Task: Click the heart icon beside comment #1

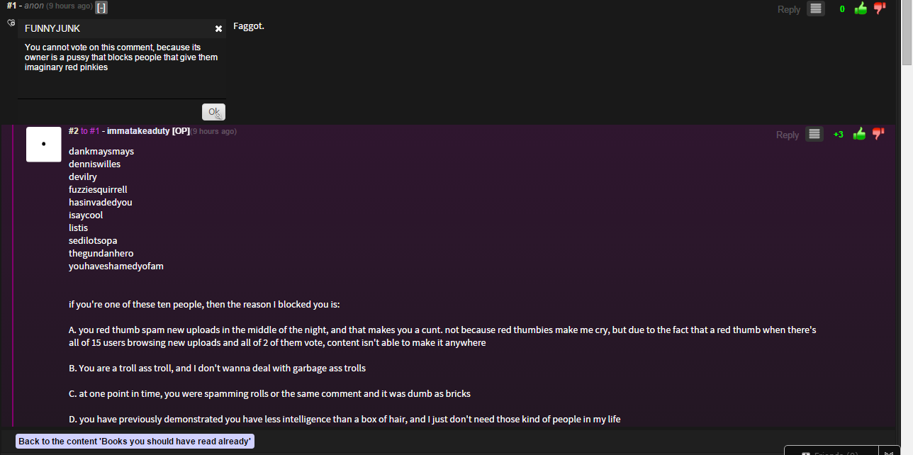Action: 11,23
